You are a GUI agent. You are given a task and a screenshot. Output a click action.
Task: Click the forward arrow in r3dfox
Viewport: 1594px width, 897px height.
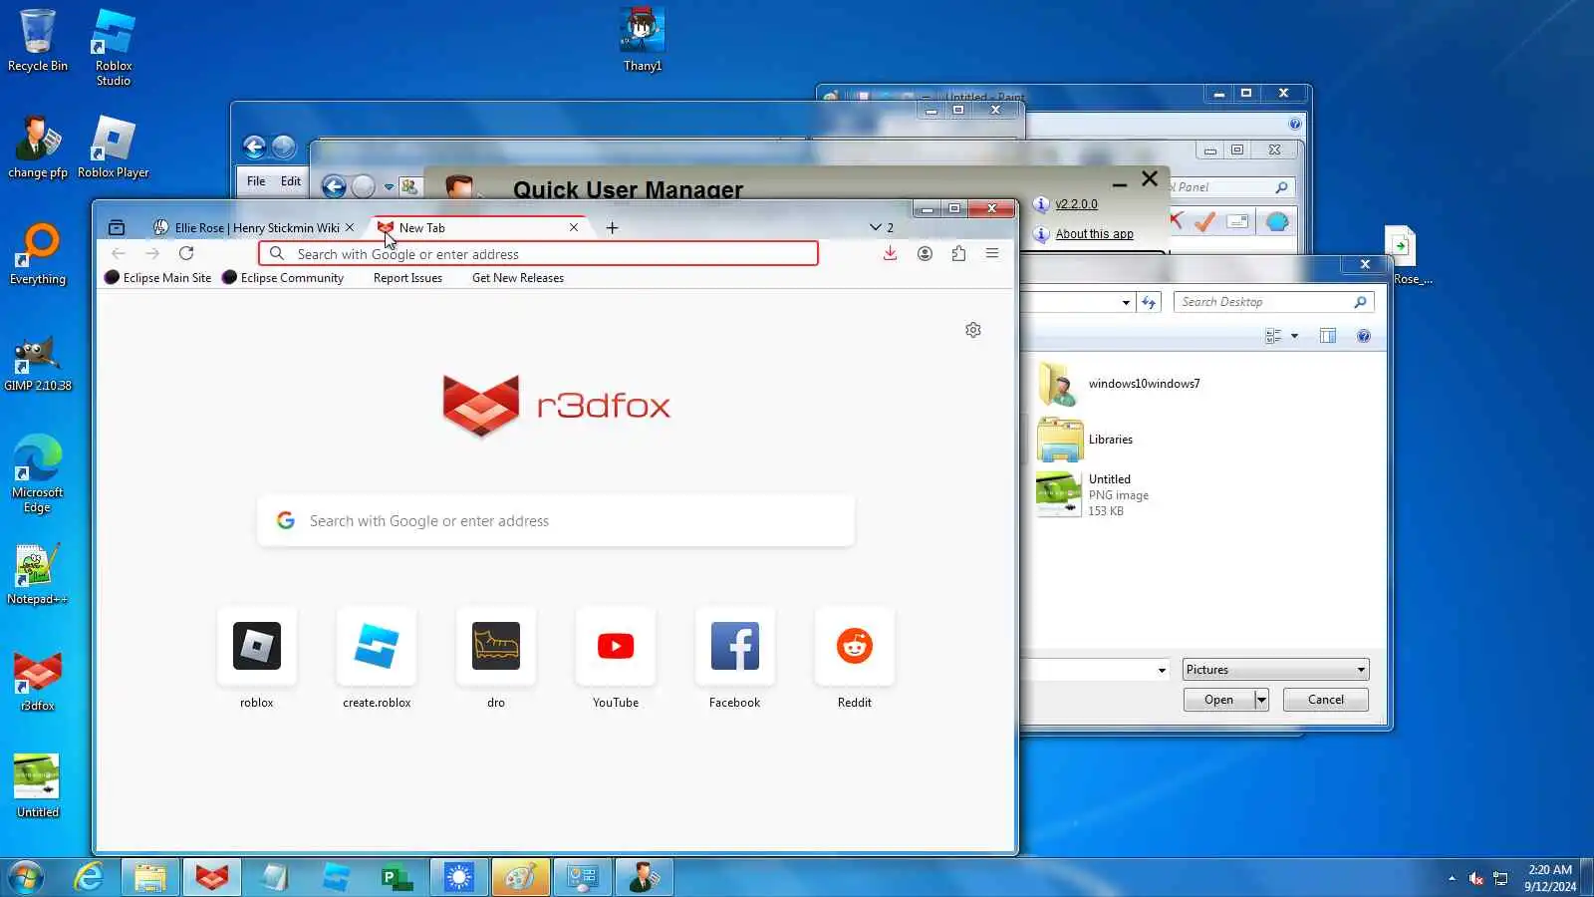pos(152,253)
